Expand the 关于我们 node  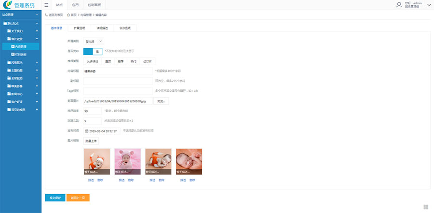(37, 31)
